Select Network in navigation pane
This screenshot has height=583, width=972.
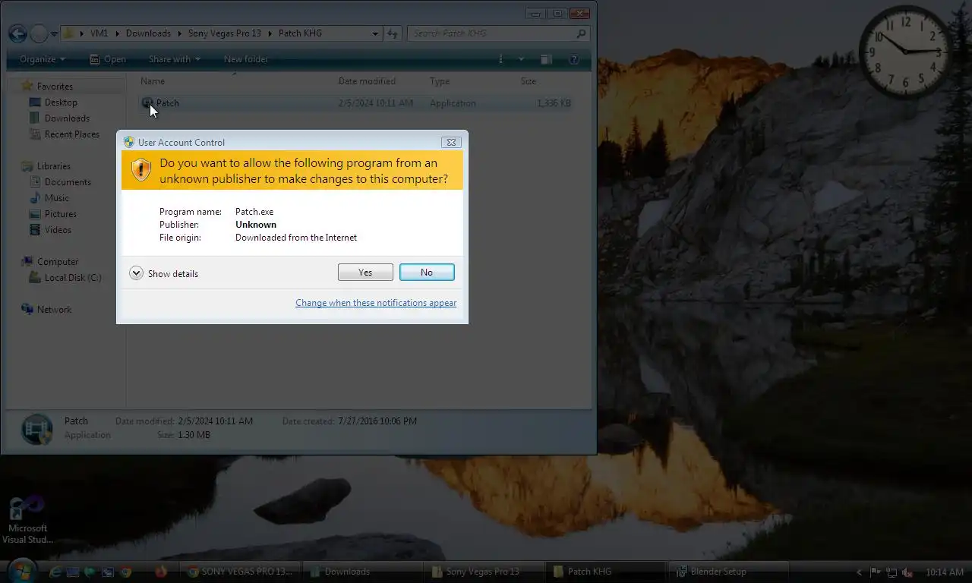[x=54, y=310]
